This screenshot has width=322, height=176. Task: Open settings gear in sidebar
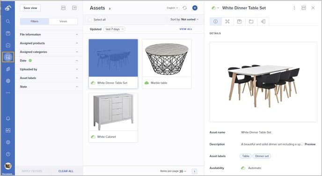click(8, 142)
